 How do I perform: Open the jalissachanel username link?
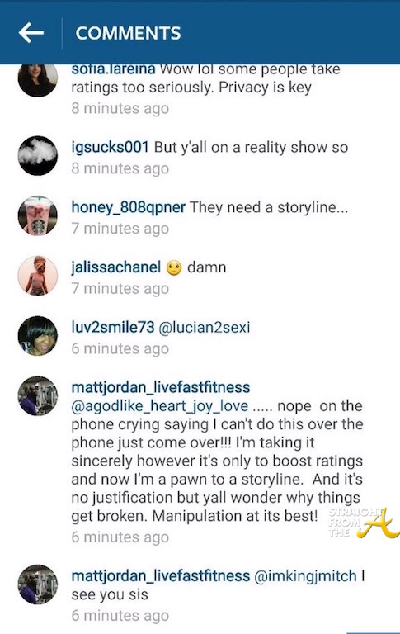coord(116,267)
